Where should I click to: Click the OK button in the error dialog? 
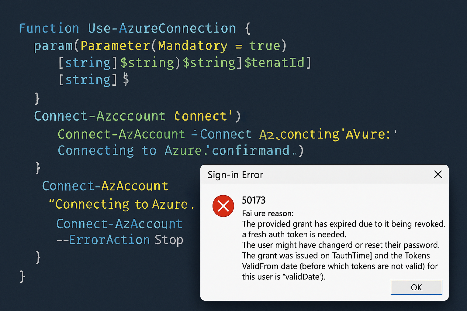[416, 287]
